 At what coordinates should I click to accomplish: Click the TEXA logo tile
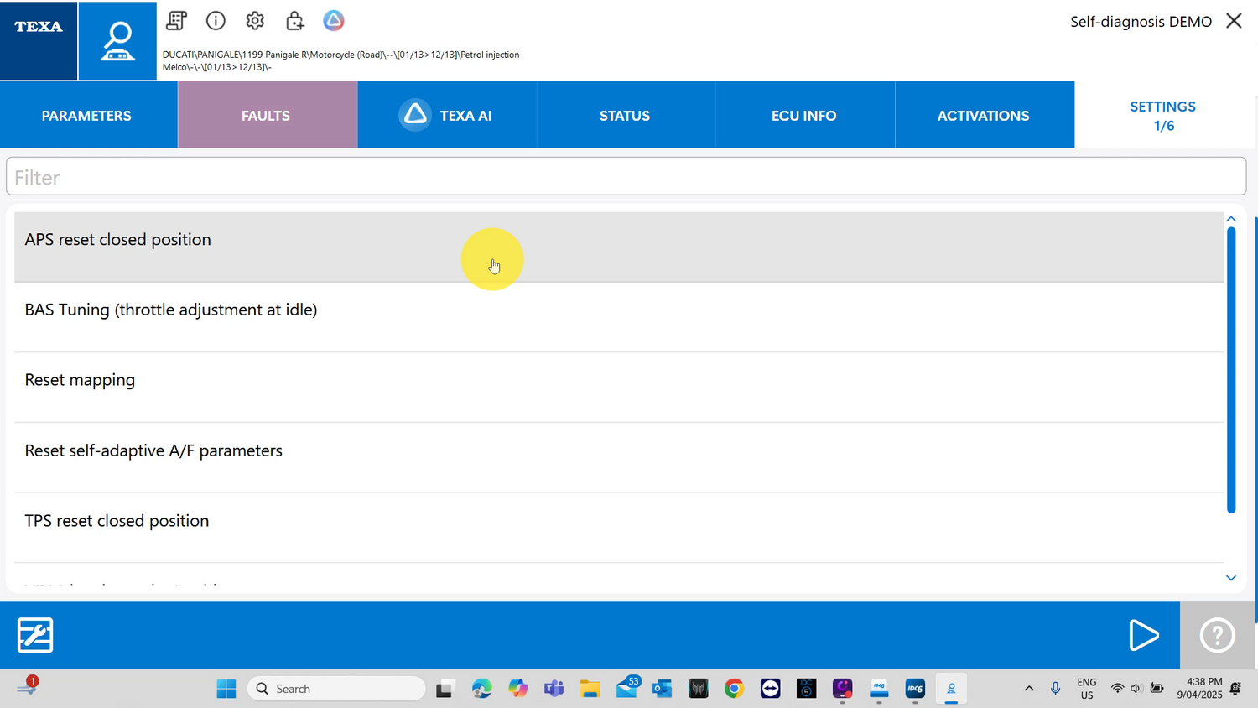39,40
